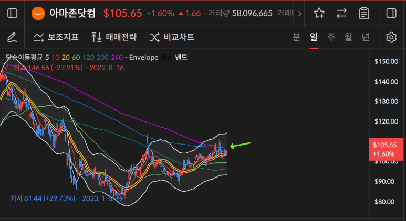Click the Amazon orange logo icon

38,14
